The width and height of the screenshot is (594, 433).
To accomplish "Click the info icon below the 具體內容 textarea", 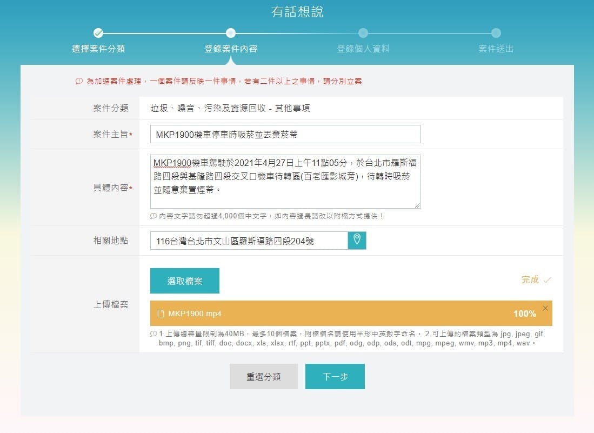I will pos(153,216).
